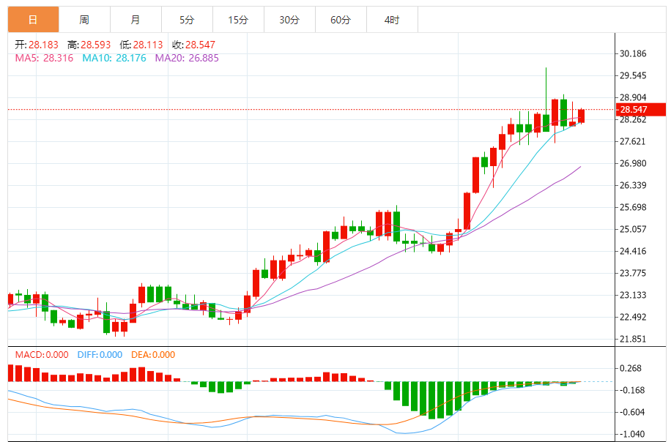The height and width of the screenshot is (442, 671).
Task: Click the 22.492 price axis label
Action: [633, 317]
